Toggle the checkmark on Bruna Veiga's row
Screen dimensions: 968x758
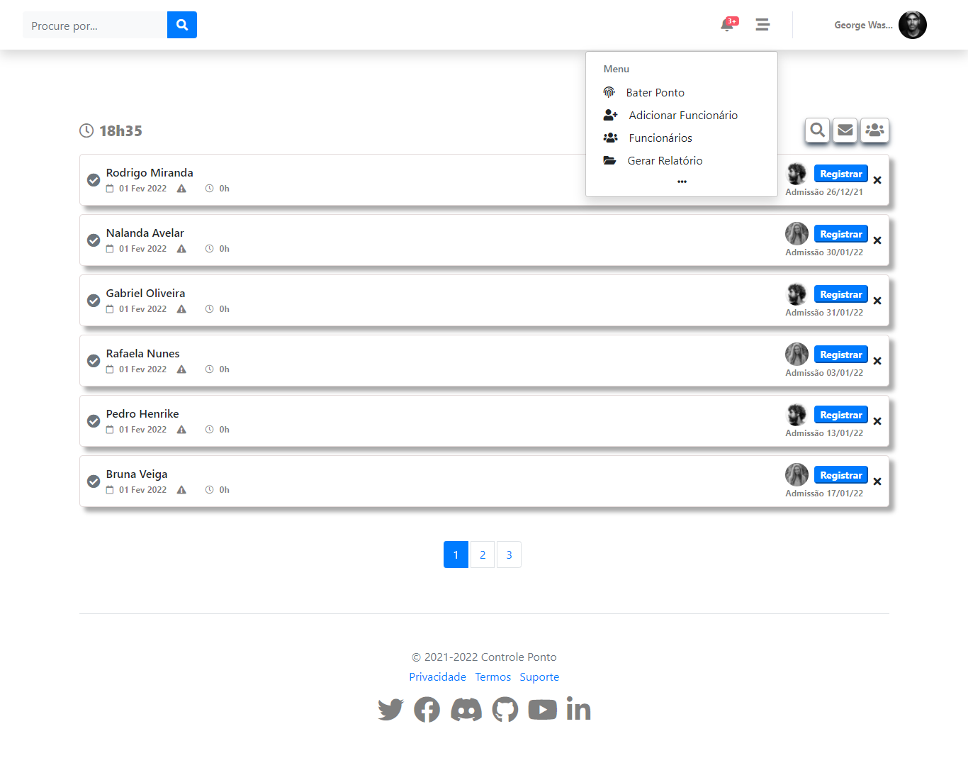(x=93, y=481)
